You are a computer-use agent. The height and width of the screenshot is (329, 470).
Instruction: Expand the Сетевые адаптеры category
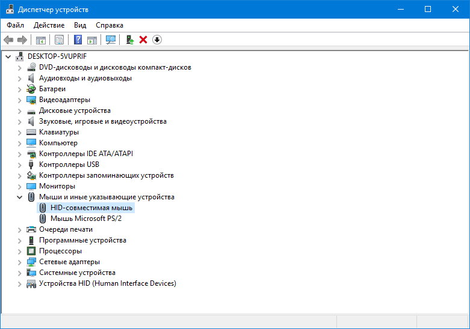point(20,262)
